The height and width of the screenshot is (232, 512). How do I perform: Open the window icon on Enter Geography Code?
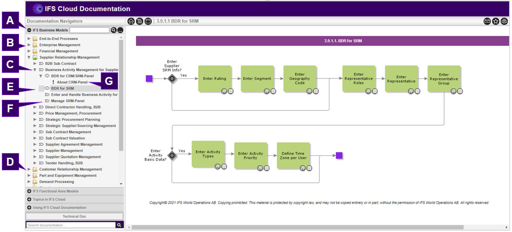tap(309, 91)
